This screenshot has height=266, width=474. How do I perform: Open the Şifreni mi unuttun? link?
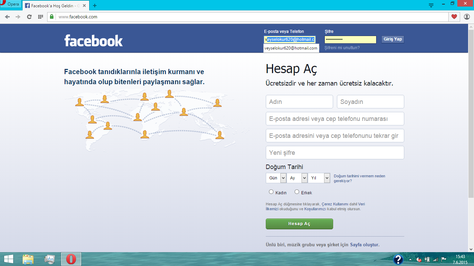tap(342, 48)
